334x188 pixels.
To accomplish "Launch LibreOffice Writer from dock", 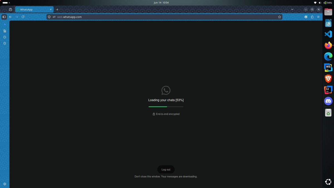I will point(328,23).
